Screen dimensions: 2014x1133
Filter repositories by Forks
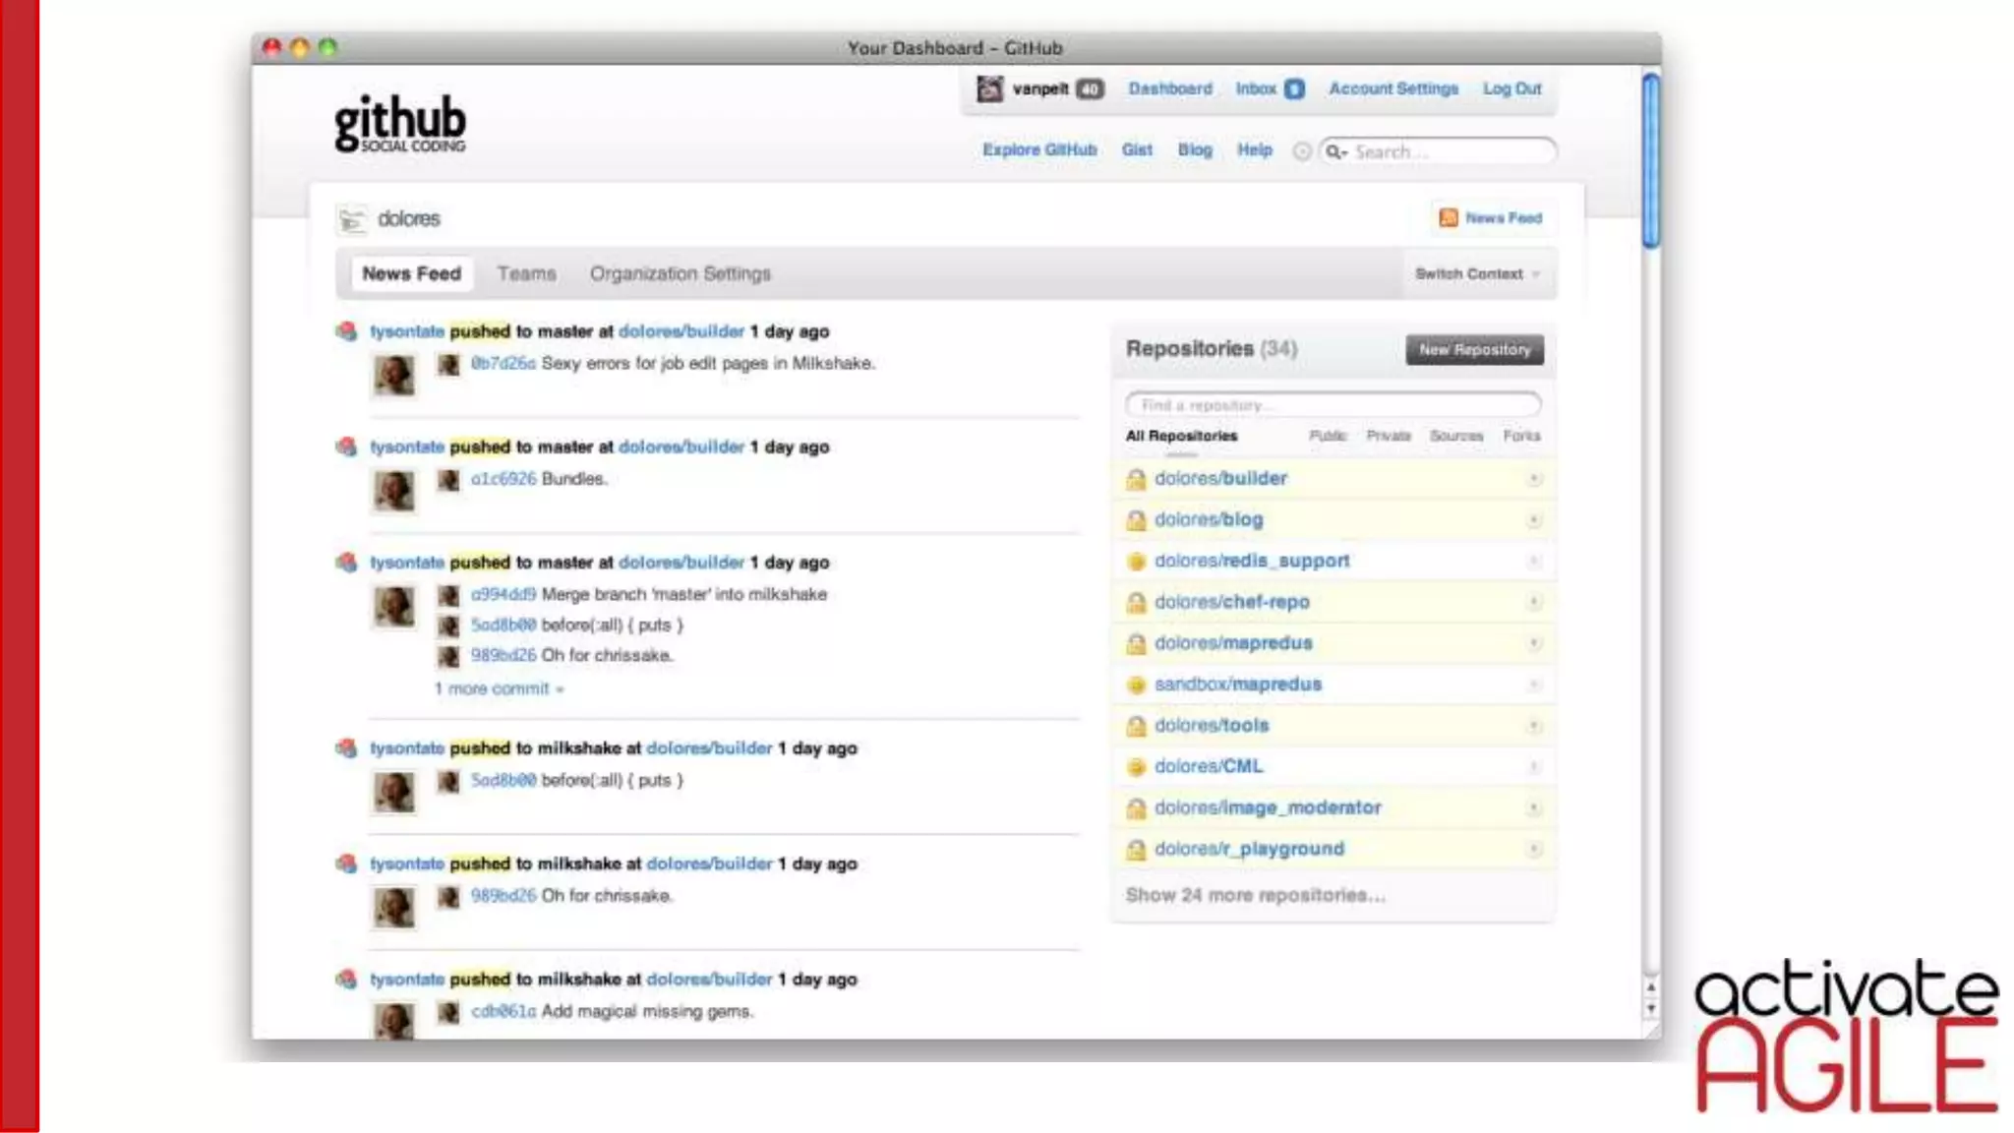click(1520, 436)
